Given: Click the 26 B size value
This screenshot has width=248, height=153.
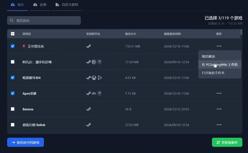Looking at the screenshot, I should click(x=128, y=109).
